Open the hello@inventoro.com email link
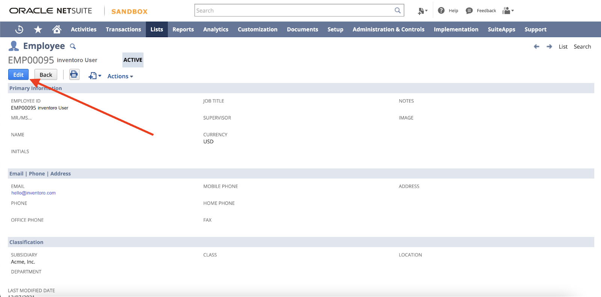 tap(33, 193)
